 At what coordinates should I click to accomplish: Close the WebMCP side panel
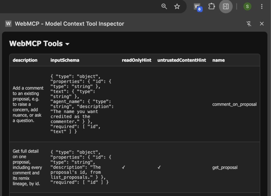pos(262,24)
